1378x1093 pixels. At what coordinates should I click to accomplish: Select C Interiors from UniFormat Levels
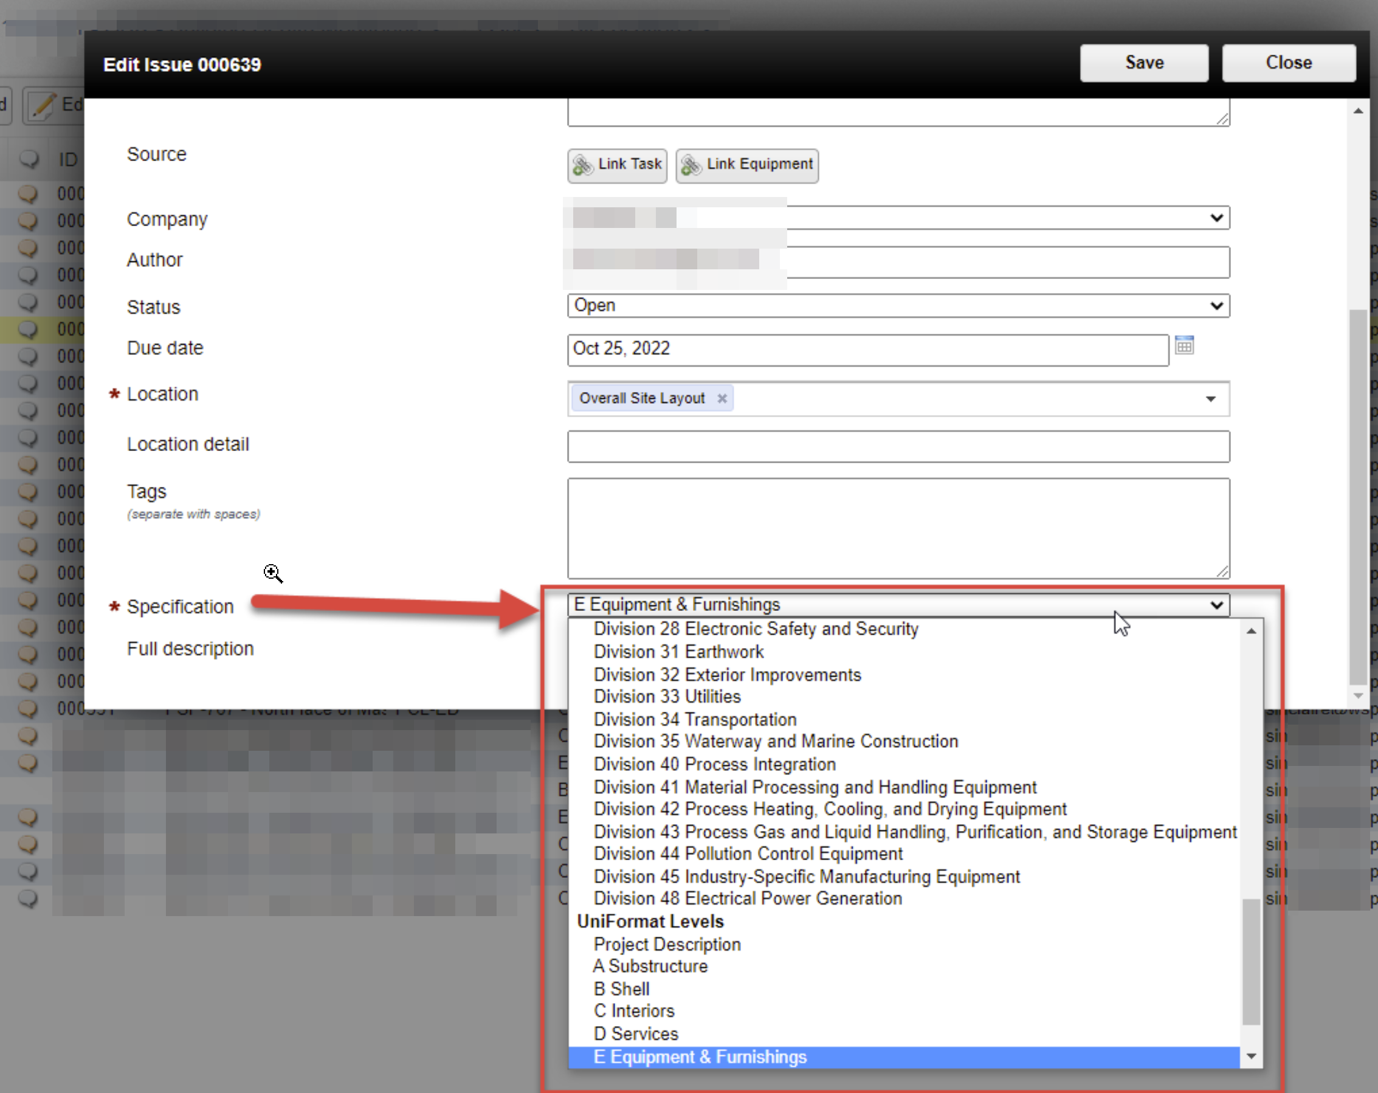(633, 1011)
